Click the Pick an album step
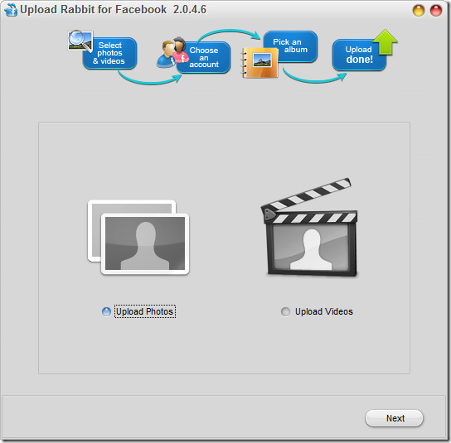This screenshot has height=443, width=451. (x=290, y=46)
